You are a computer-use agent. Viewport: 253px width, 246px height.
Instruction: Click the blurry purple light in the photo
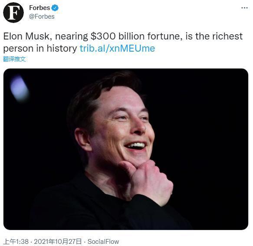click(x=20, y=89)
